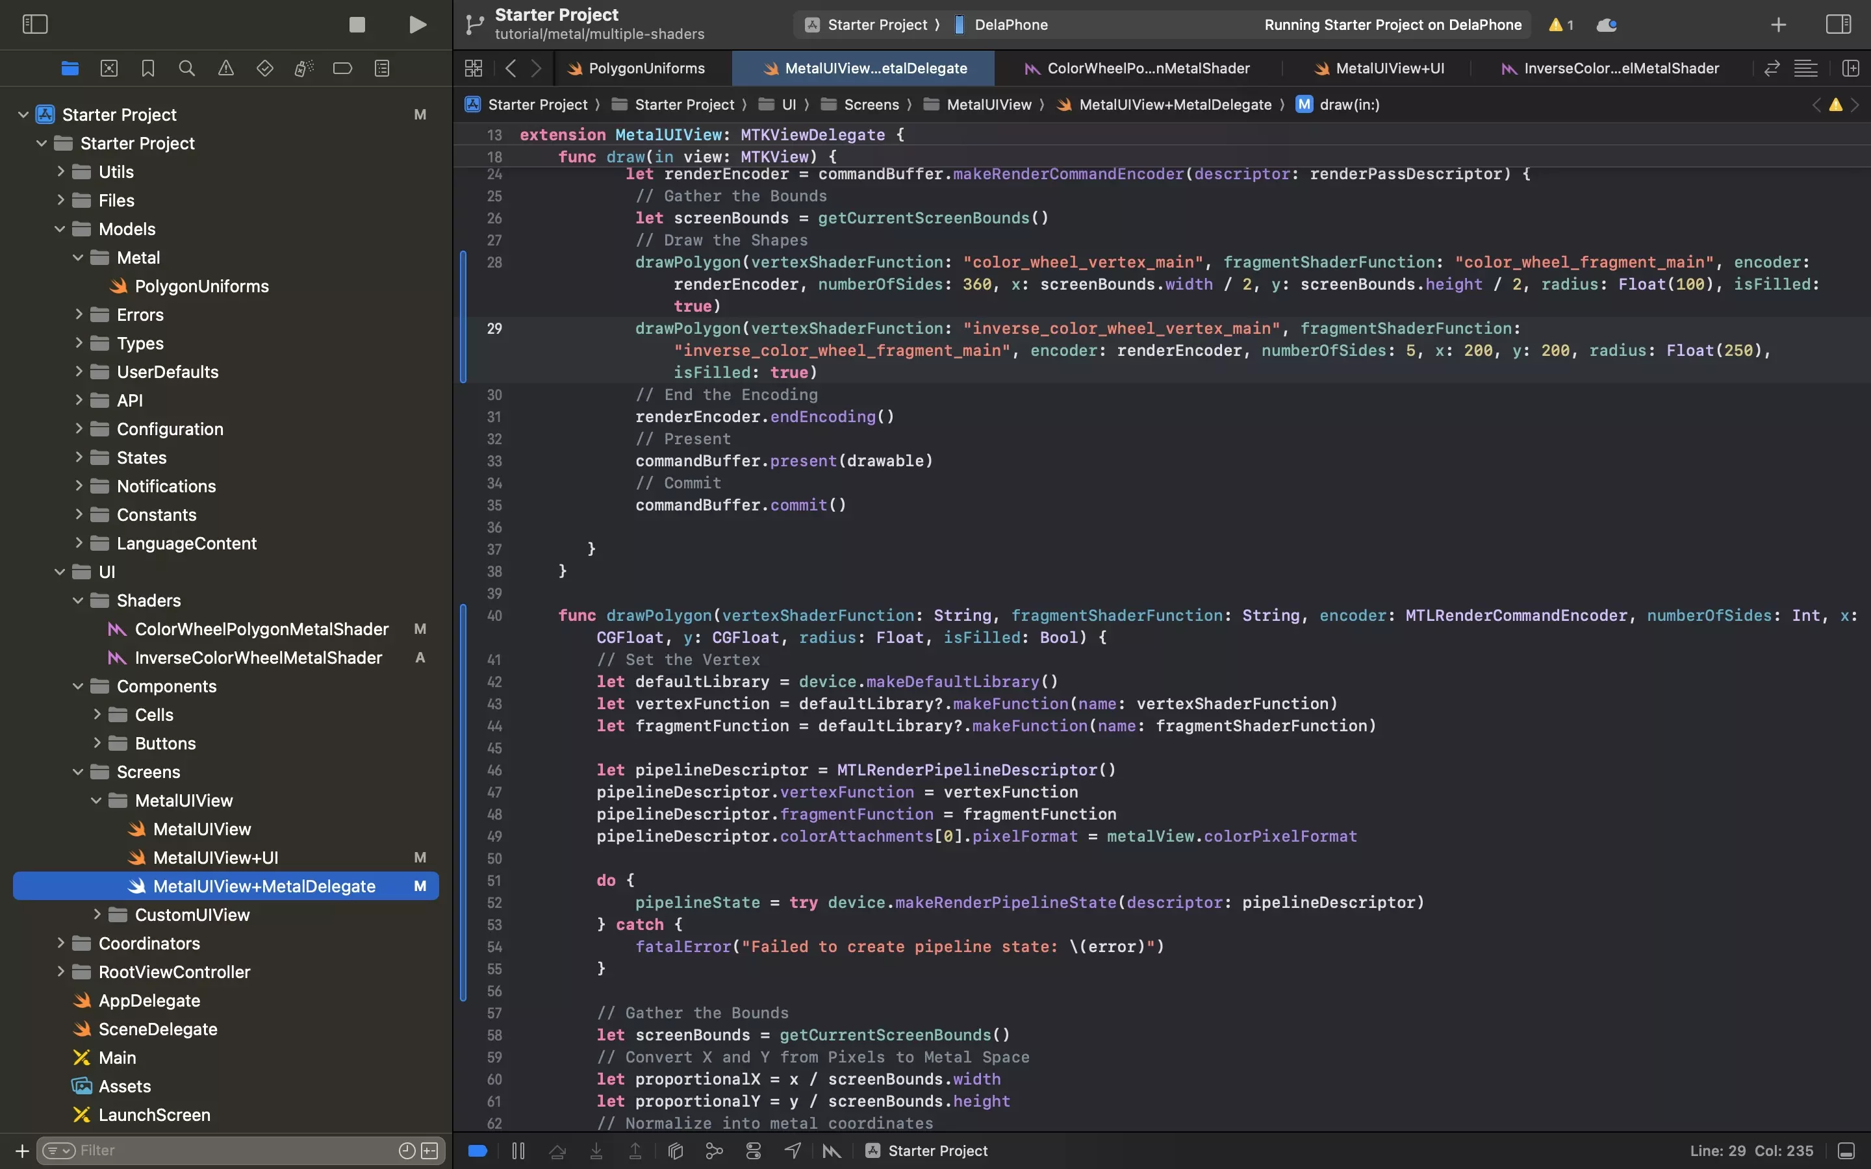
Task: Go forward in editor history
Action: [x=537, y=68]
